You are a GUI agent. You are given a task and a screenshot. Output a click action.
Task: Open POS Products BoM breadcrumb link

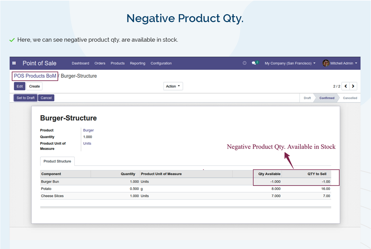[35, 76]
